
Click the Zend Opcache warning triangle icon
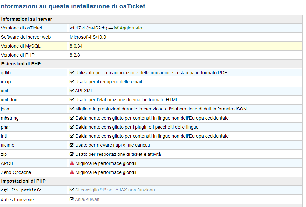click(x=72, y=172)
